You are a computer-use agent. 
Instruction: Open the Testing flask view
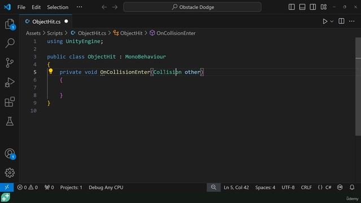click(x=10, y=121)
